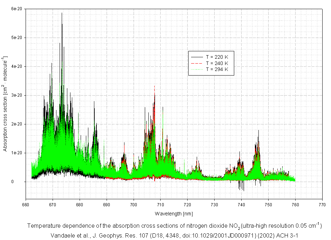Click the 1e-20 y-axis tick label
This screenshot has height=240, width=331.
pos(17,153)
